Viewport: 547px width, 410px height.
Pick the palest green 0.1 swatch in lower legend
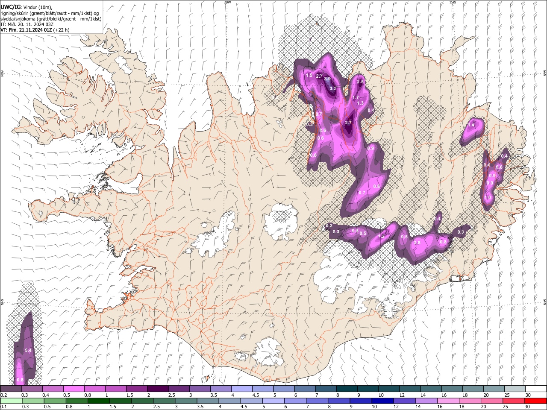tap(11, 401)
